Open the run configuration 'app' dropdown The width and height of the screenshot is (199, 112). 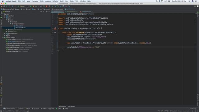tap(25, 6)
